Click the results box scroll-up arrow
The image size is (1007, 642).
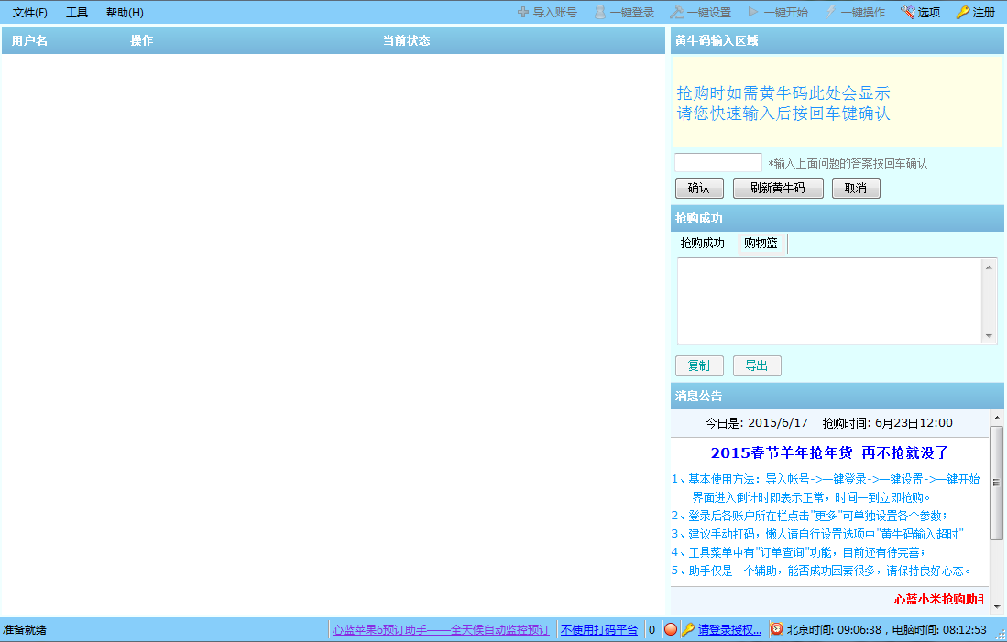(989, 267)
